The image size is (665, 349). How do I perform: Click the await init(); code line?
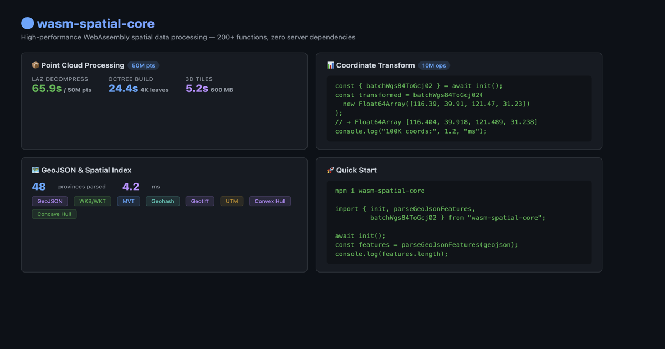tap(360, 235)
